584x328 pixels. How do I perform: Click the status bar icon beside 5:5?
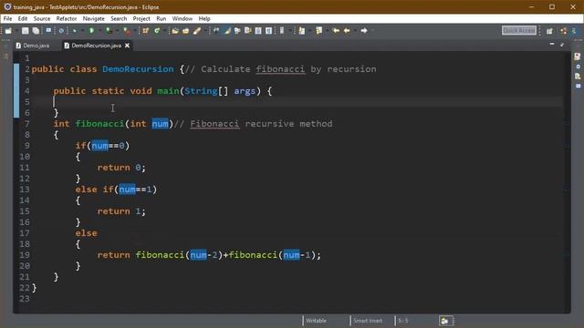pos(445,321)
